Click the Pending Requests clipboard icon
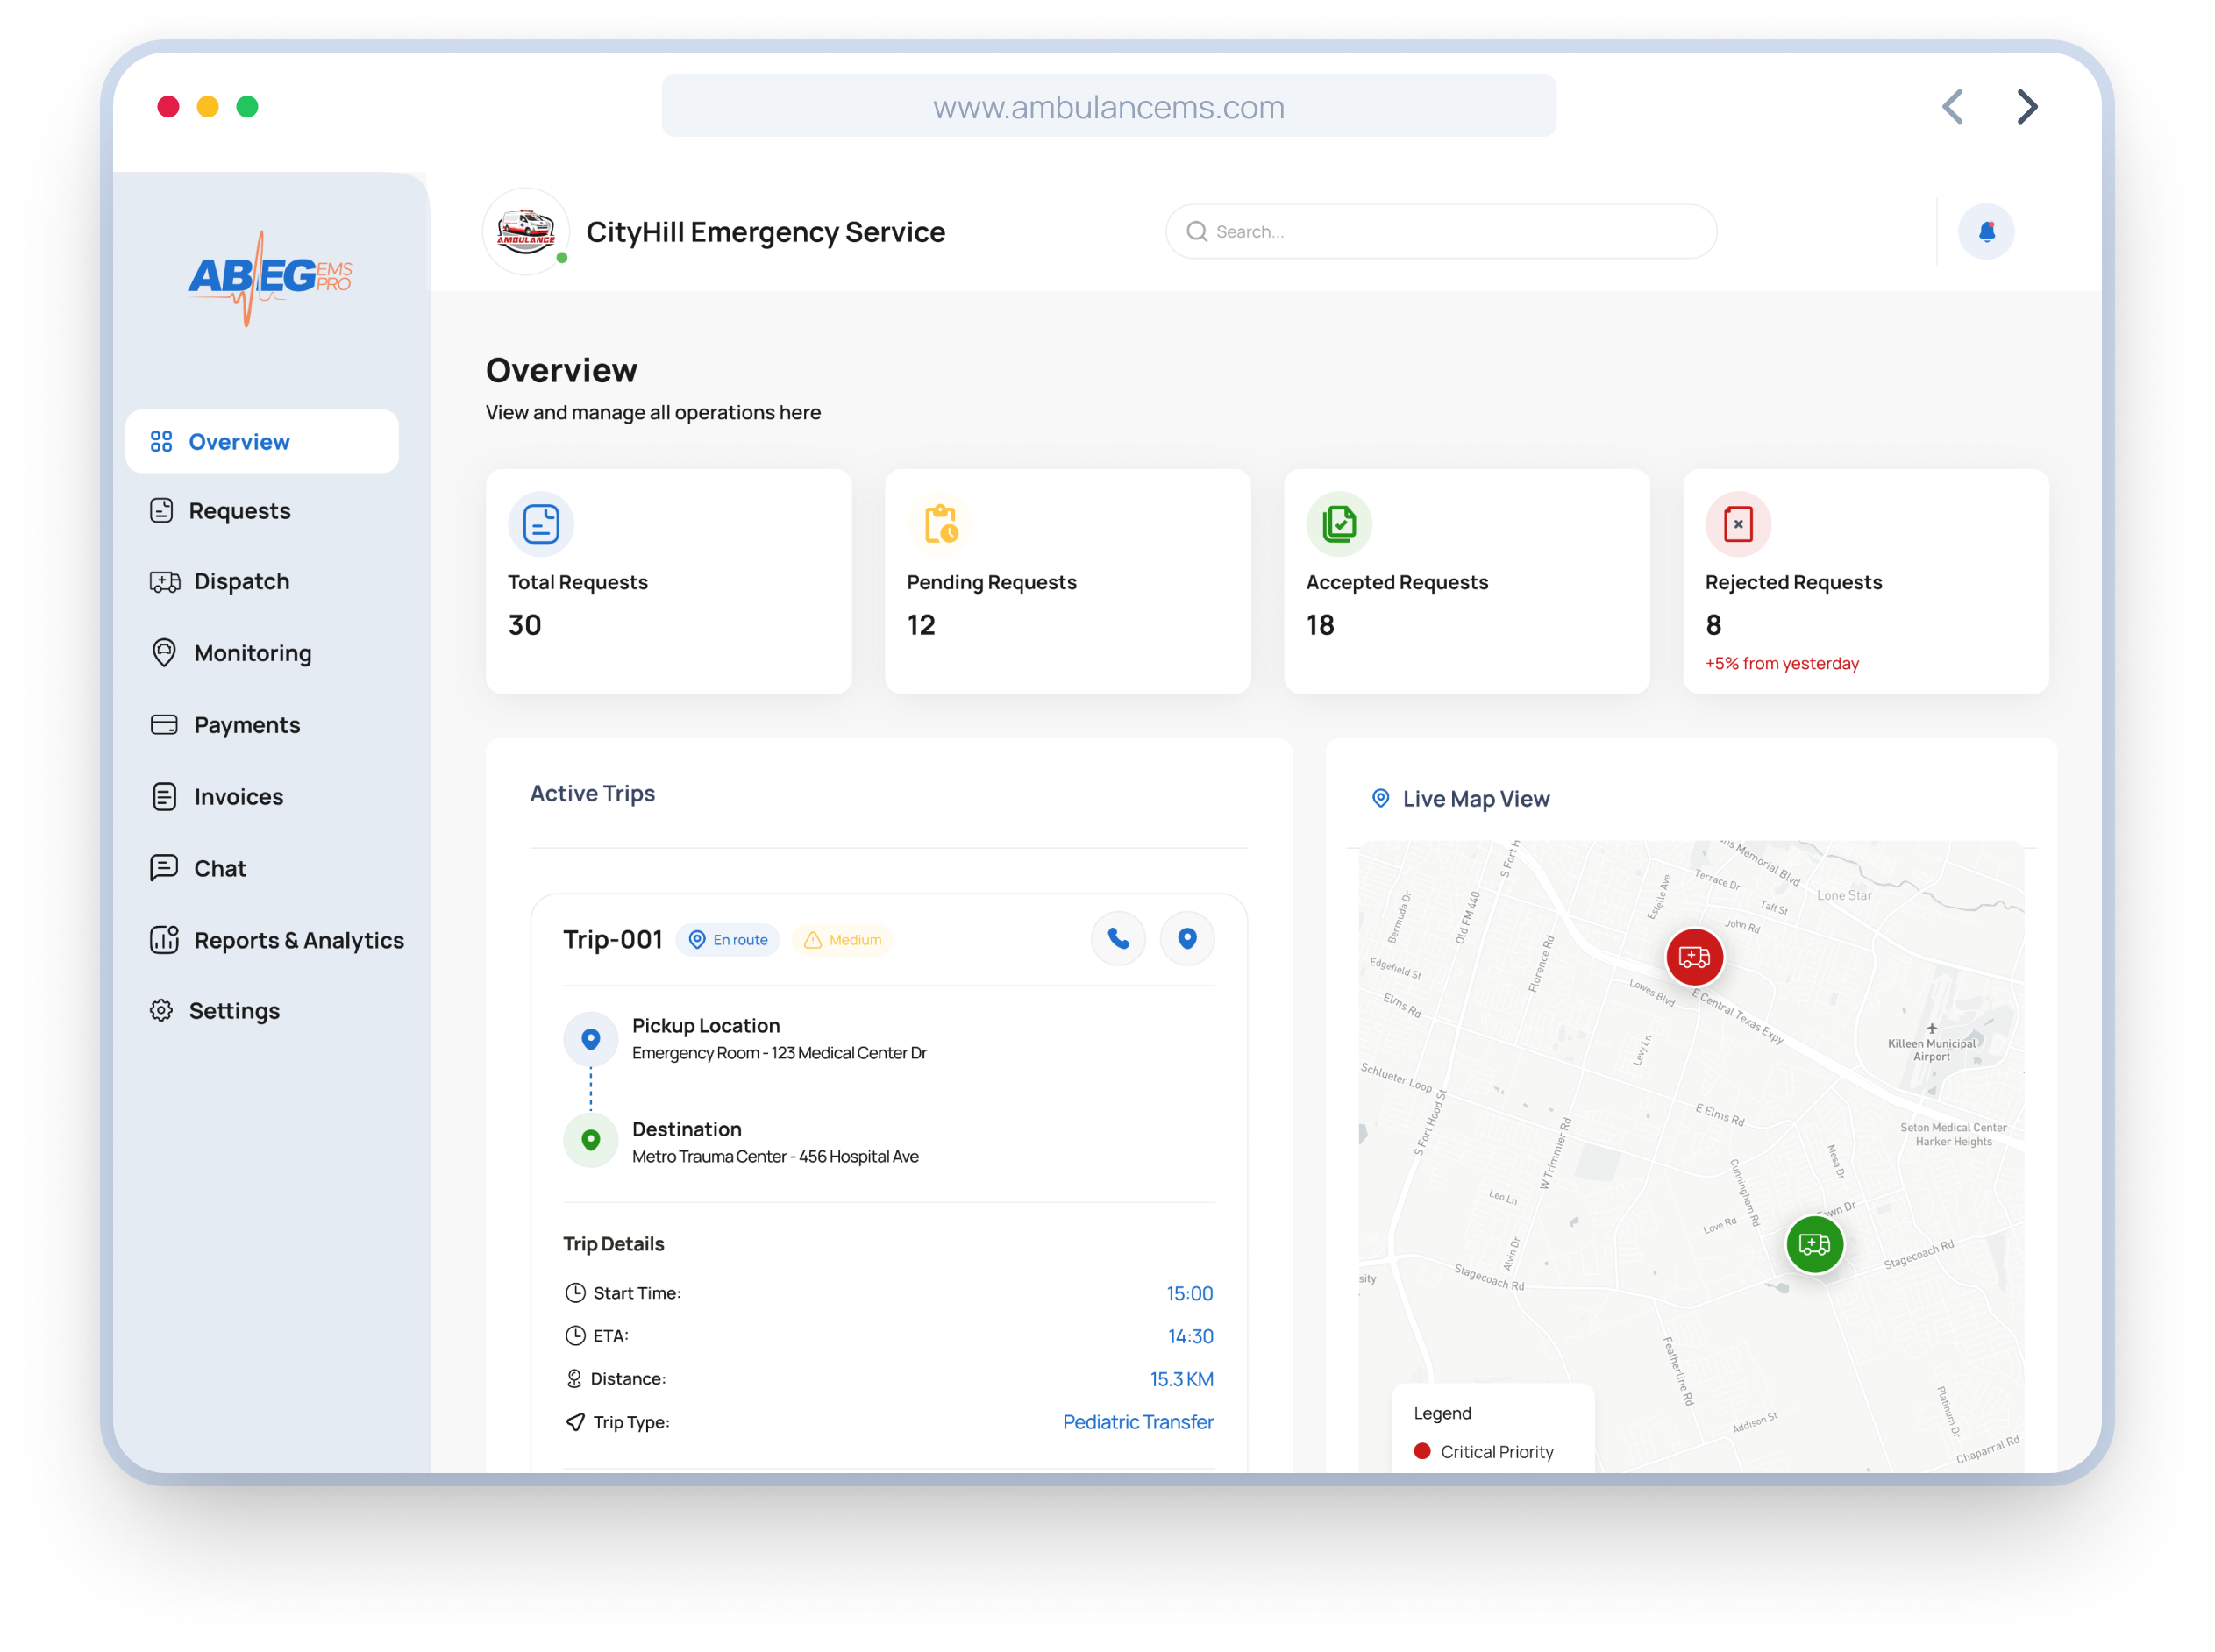The image size is (2215, 1652). [x=940, y=524]
